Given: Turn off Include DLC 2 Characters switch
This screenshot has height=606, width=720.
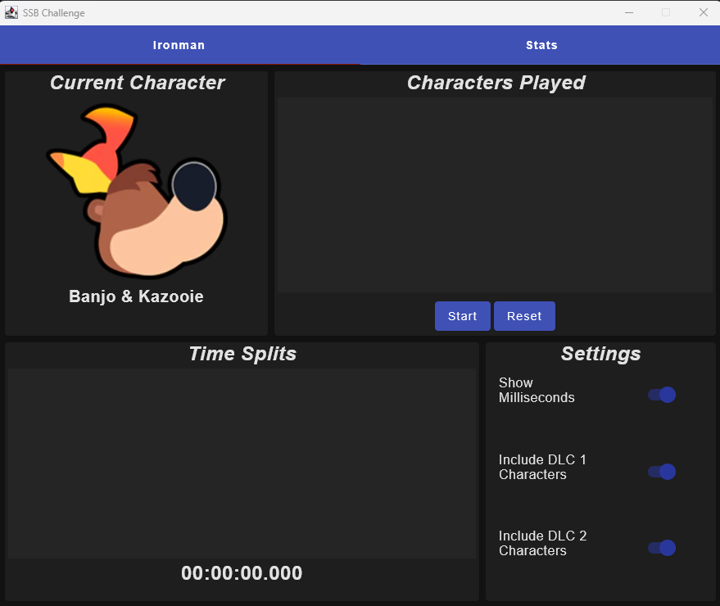Looking at the screenshot, I should pyautogui.click(x=662, y=548).
